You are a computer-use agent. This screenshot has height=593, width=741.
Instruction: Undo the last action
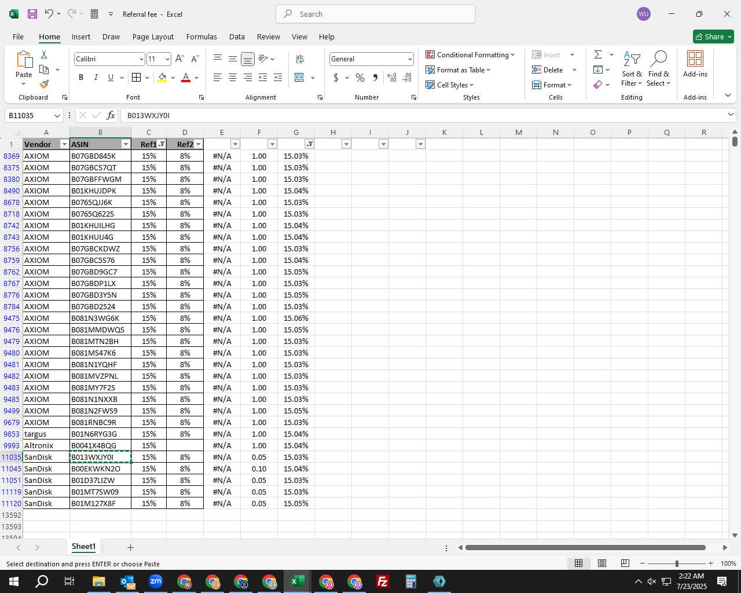(49, 14)
